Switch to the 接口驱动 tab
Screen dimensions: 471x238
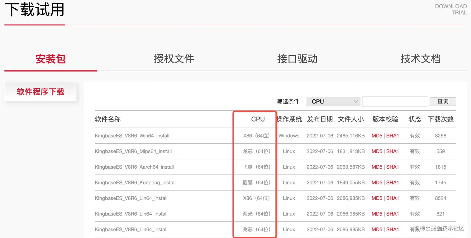click(297, 59)
